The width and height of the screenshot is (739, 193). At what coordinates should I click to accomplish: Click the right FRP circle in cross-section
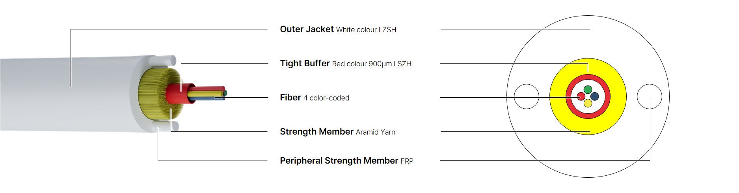click(x=650, y=96)
